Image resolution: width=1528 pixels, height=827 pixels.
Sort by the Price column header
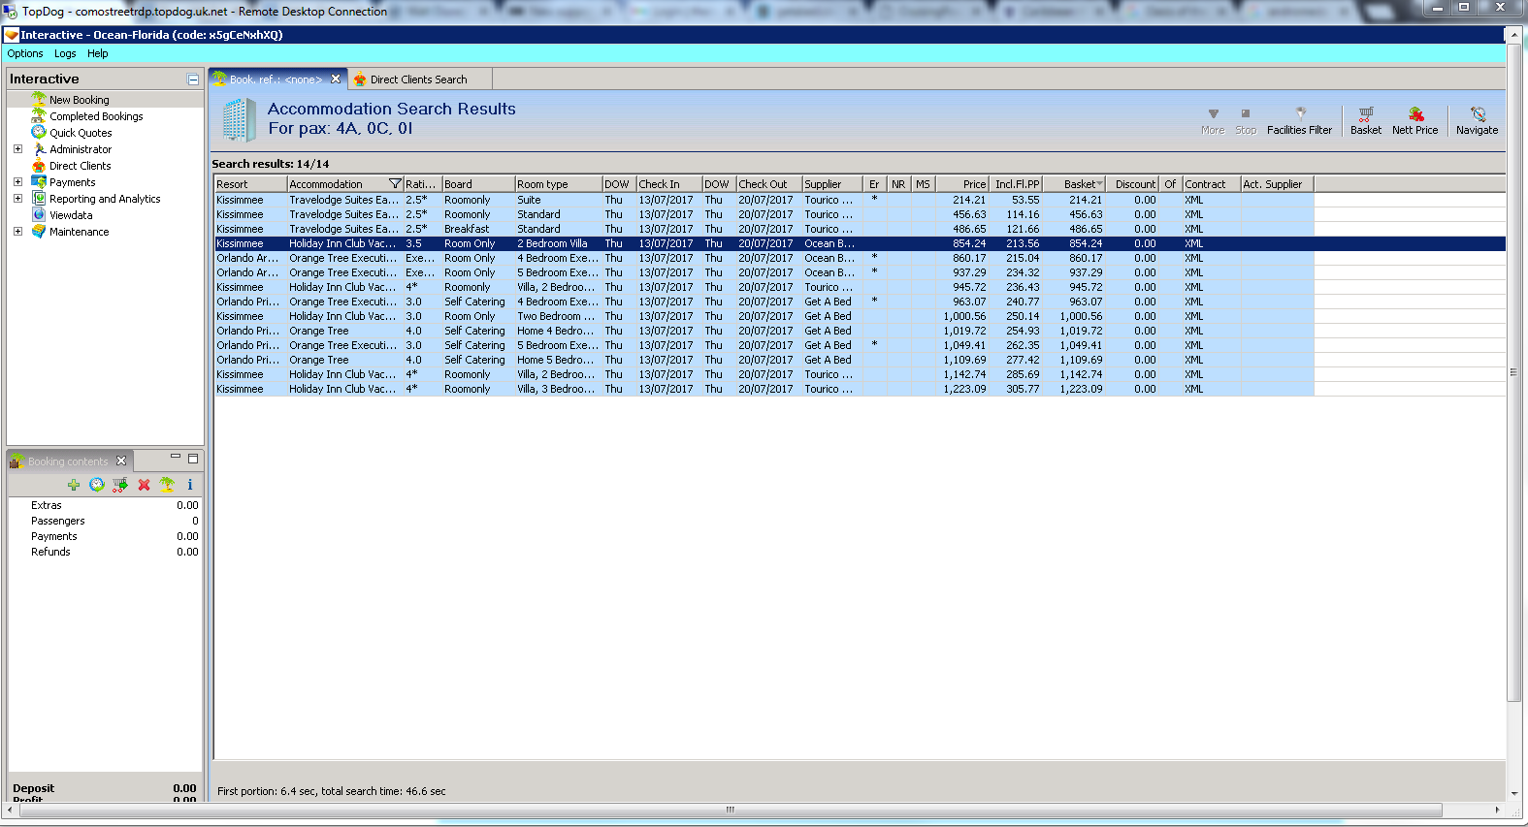[961, 184]
